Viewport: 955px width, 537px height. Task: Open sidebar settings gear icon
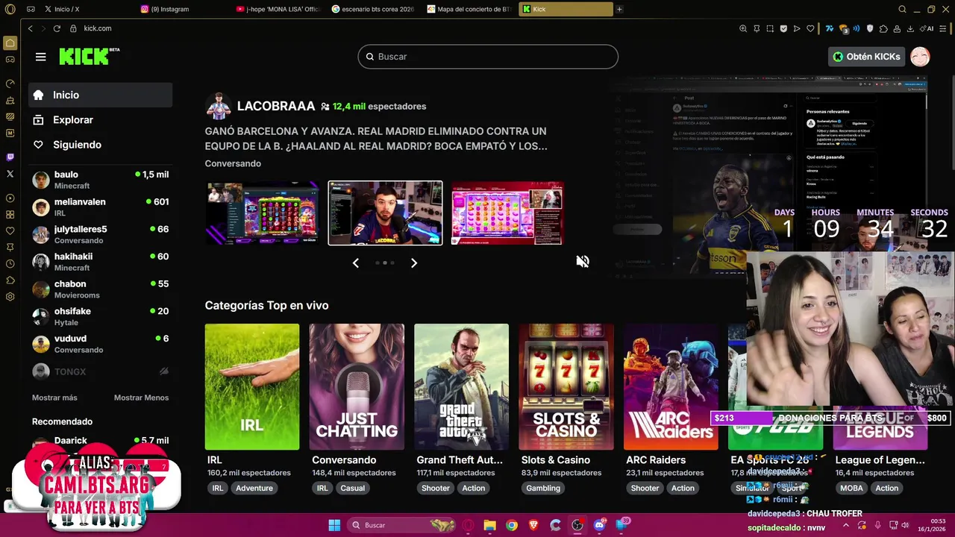pos(10,297)
